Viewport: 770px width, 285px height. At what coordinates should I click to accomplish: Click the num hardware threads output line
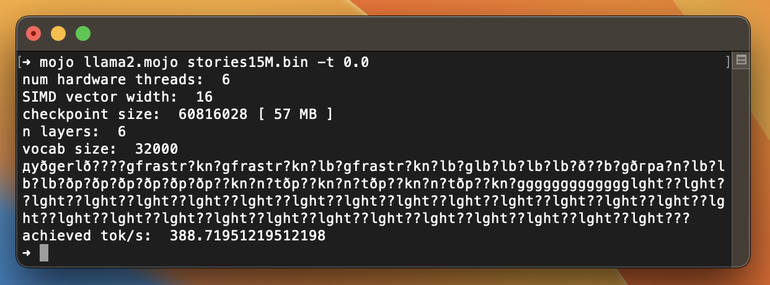point(126,79)
